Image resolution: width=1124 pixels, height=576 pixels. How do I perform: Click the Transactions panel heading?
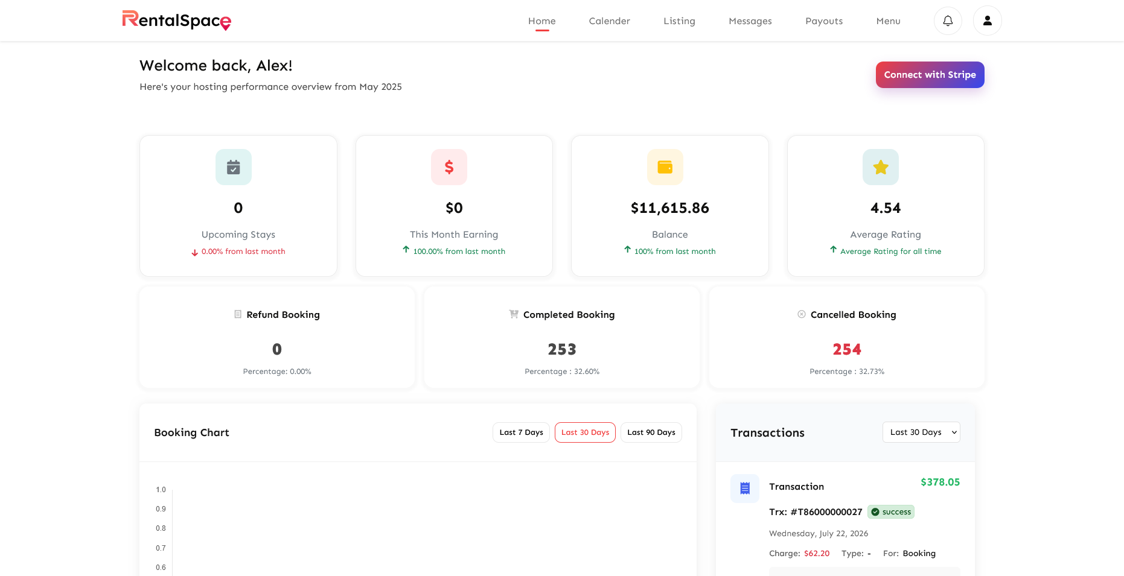(768, 433)
